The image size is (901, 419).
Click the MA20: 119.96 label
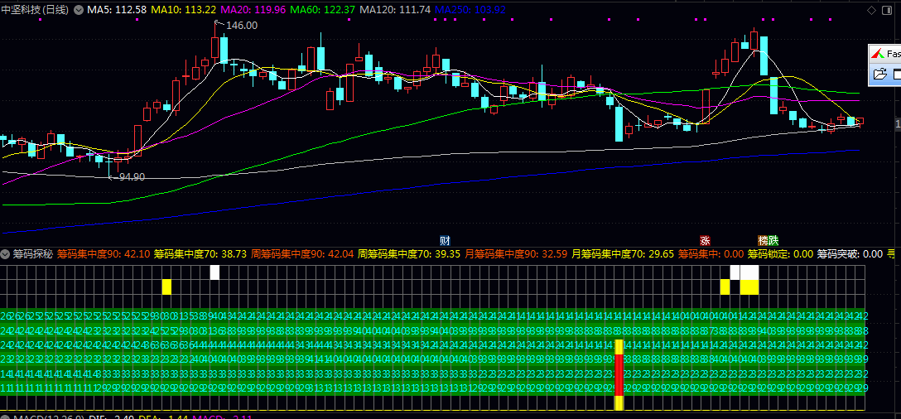point(253,10)
